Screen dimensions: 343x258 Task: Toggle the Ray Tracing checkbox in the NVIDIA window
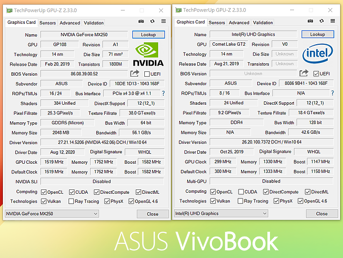pos(71,201)
